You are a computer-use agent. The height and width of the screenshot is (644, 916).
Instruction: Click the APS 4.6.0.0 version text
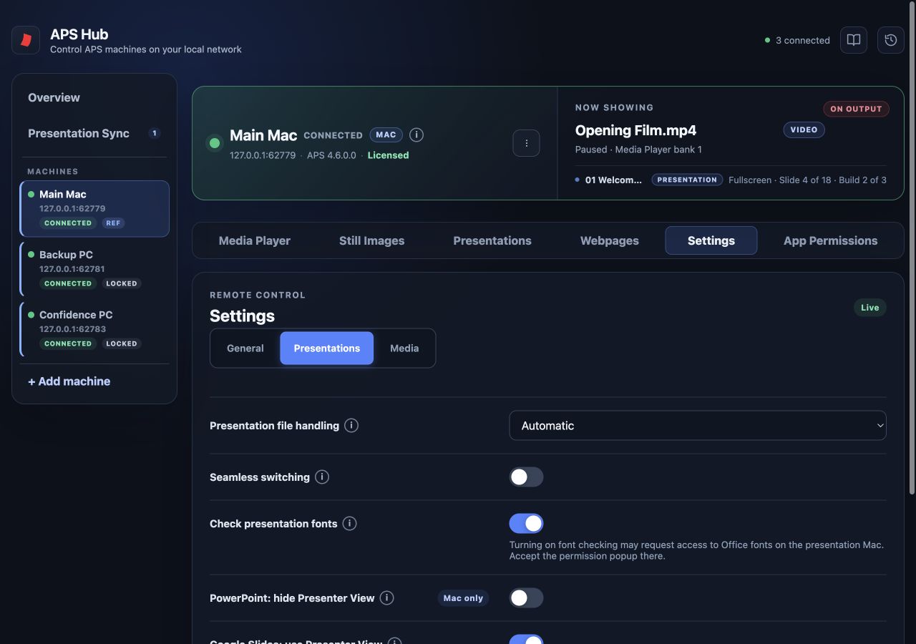tap(331, 155)
